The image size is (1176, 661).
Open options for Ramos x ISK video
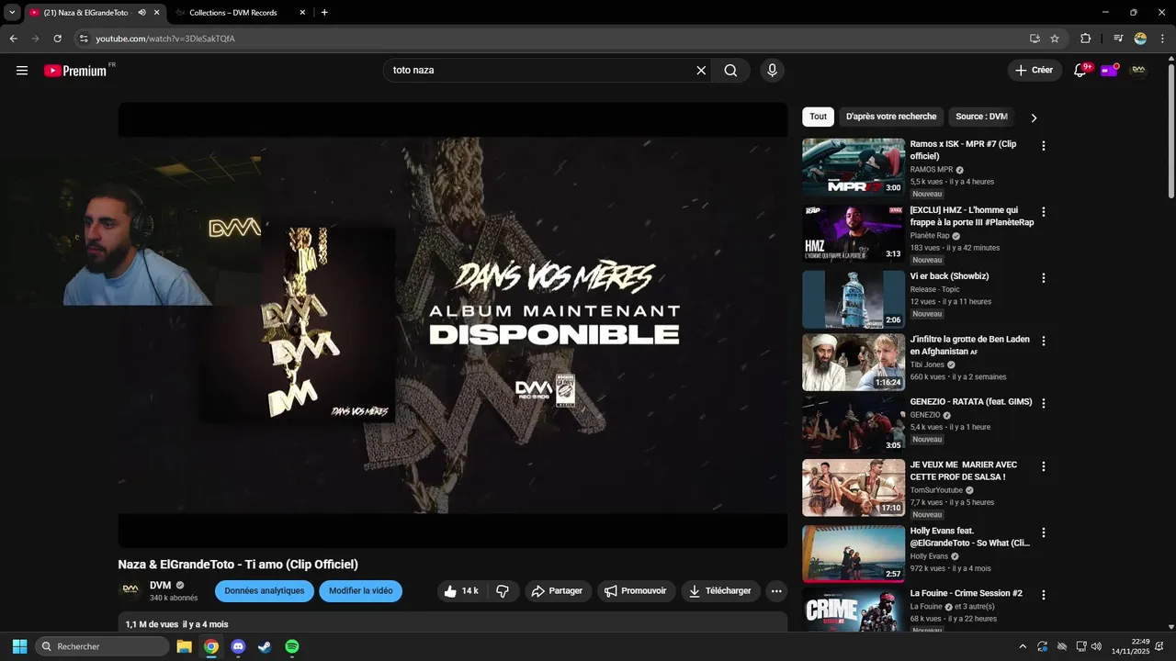click(x=1043, y=146)
